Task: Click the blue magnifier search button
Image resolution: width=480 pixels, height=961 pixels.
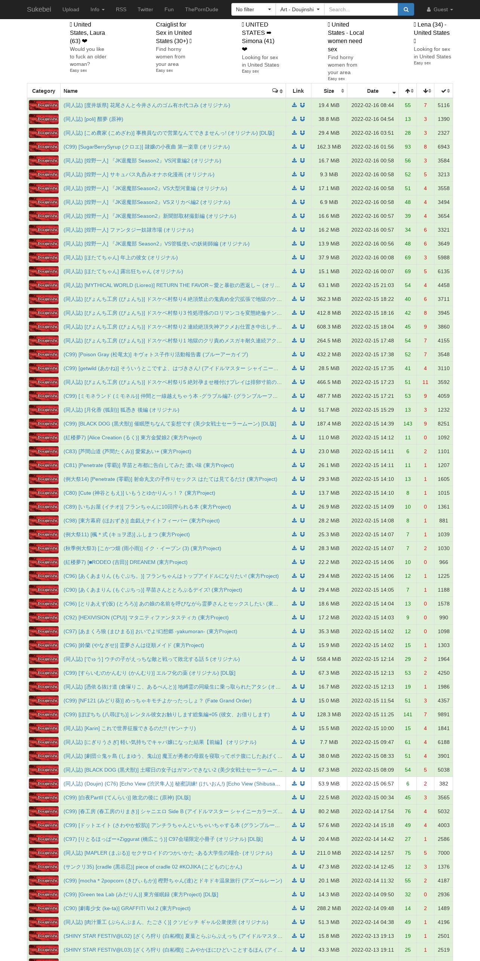Action: pyautogui.click(x=406, y=9)
